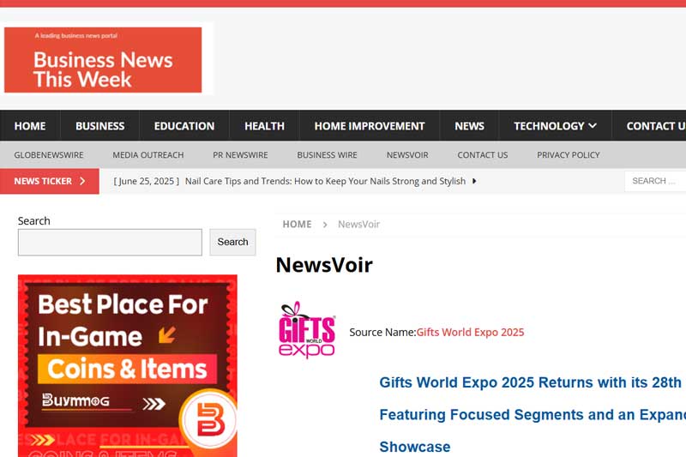The height and width of the screenshot is (457, 686).
Task: Open the Privacy Policy link
Action: [568, 155]
